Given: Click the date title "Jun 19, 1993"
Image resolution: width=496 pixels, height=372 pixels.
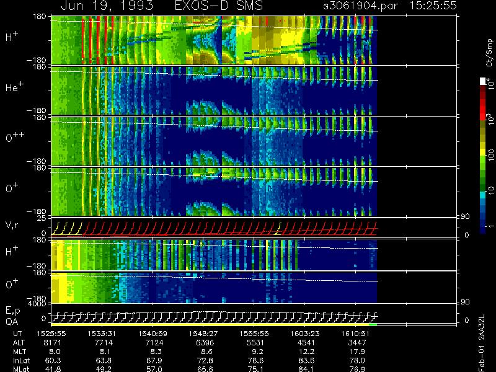Looking at the screenshot, I should [107, 6].
